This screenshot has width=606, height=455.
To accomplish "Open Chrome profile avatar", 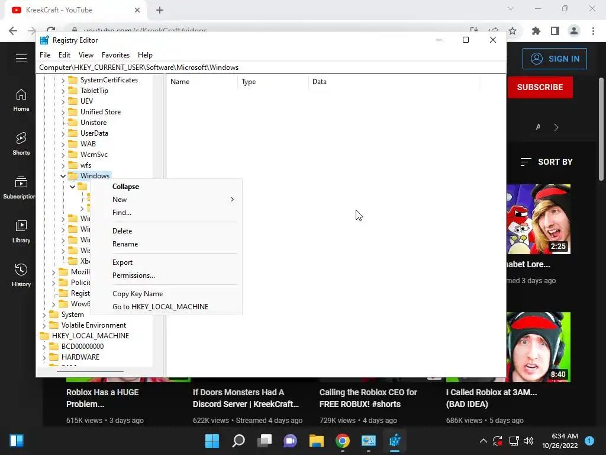I will tap(574, 31).
